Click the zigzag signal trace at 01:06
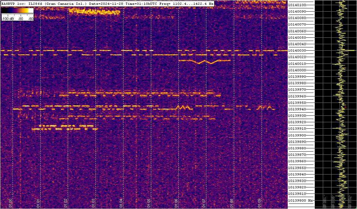This screenshot has width=357, height=209. point(183,108)
